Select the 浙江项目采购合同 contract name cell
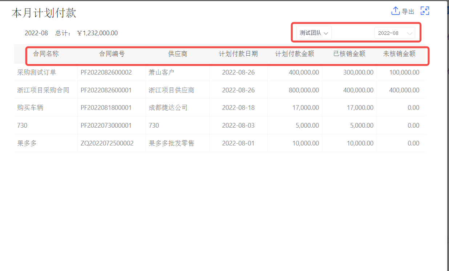 (43, 90)
